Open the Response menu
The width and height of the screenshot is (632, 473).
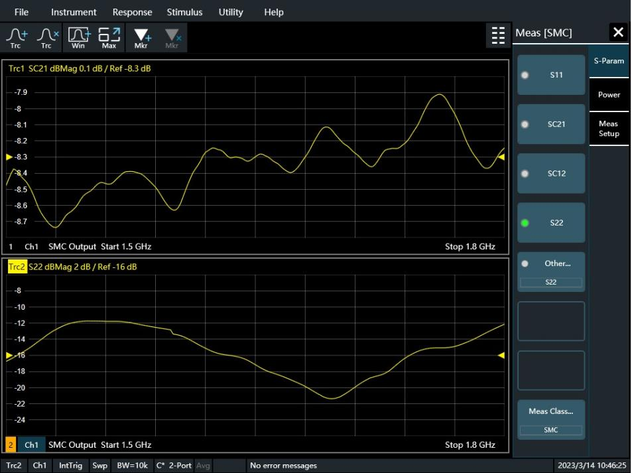click(132, 12)
